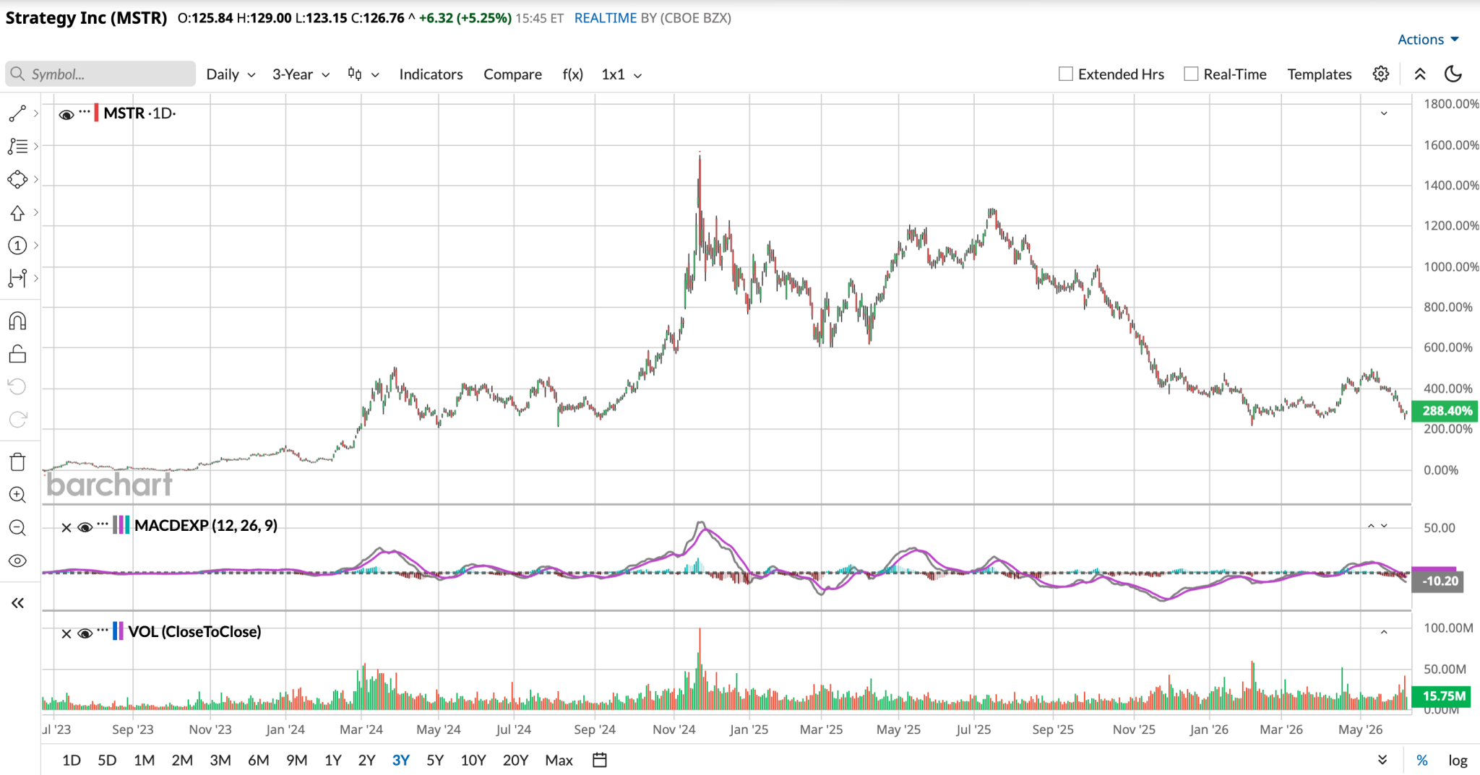Open the VOL indicator three-dot menu
Image resolution: width=1480 pixels, height=775 pixels.
(103, 631)
